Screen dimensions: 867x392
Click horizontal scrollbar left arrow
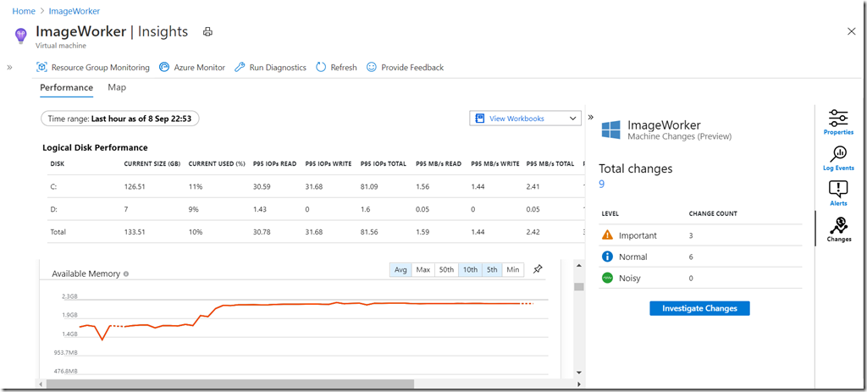(x=39, y=384)
